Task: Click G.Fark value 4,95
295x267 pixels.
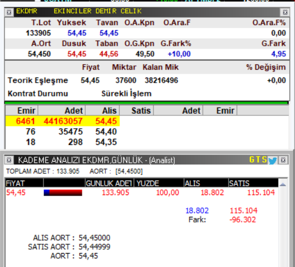Action: pyautogui.click(x=279, y=54)
